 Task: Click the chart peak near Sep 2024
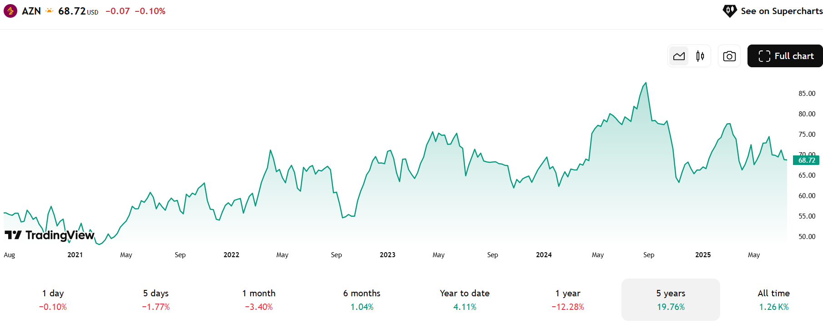(x=646, y=83)
